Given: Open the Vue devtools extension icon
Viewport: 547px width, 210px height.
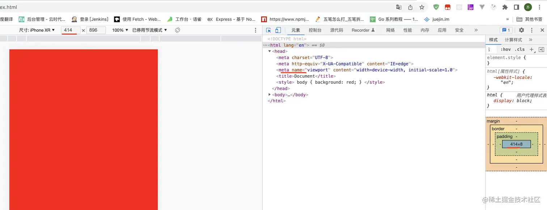Looking at the screenshot, I should pyautogui.click(x=482, y=7).
